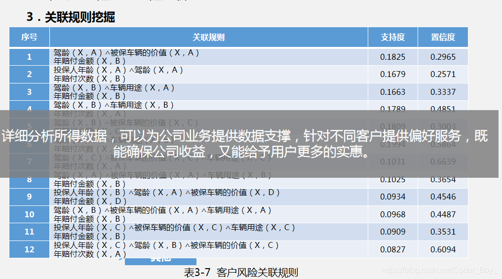Select the 关联规则 column header
Viewport: 502px width, 279px height.
coord(208,37)
